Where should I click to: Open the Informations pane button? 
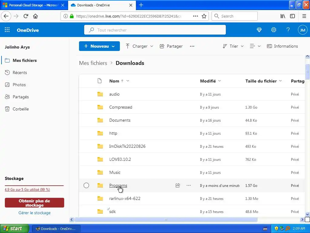[x=282, y=46]
